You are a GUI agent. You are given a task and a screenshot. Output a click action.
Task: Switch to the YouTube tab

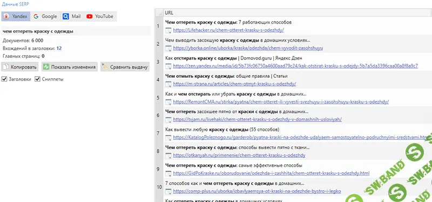point(100,16)
